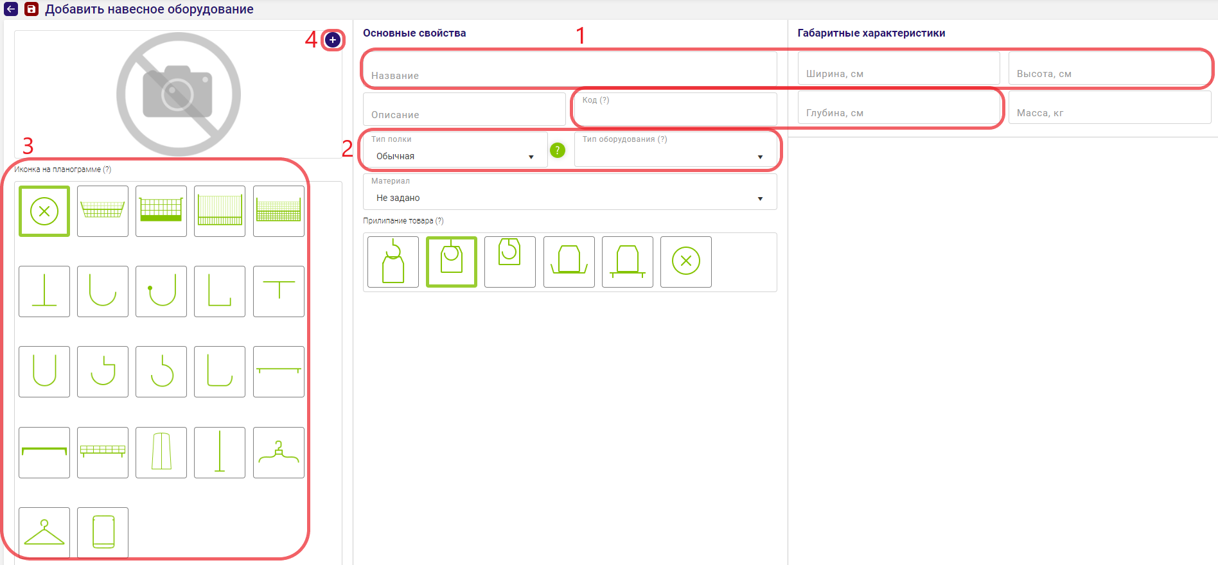Screen dimensions: 1218x565
Task: Select the J-hook with ball tip icon
Action: [161, 291]
